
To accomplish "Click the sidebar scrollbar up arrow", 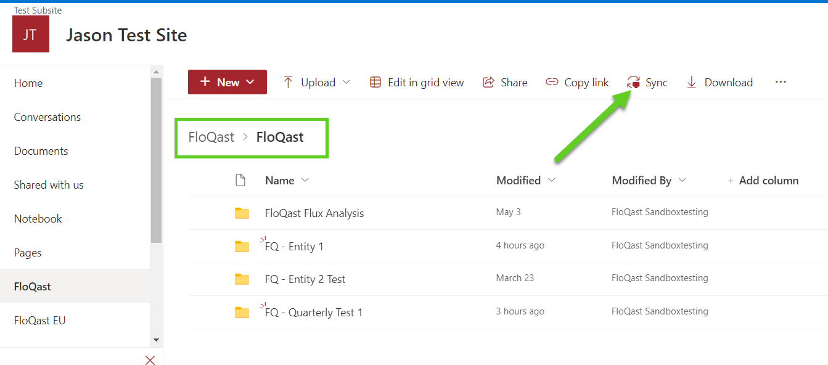I will [x=156, y=72].
